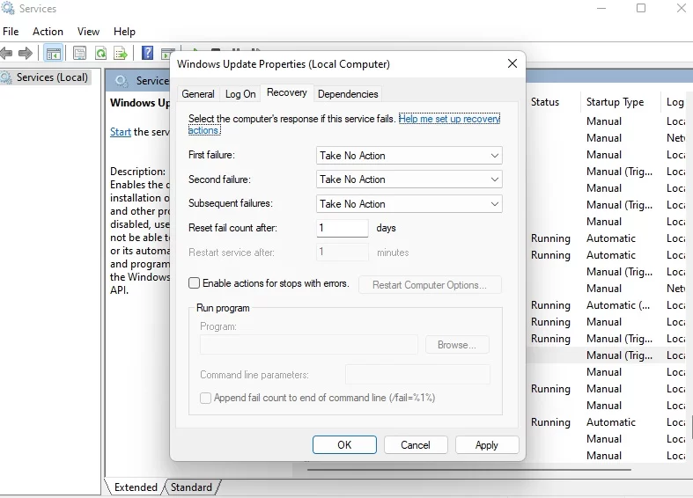This screenshot has height=498, width=693.
Task: Click the Log column header in Services list
Action: [x=675, y=102]
